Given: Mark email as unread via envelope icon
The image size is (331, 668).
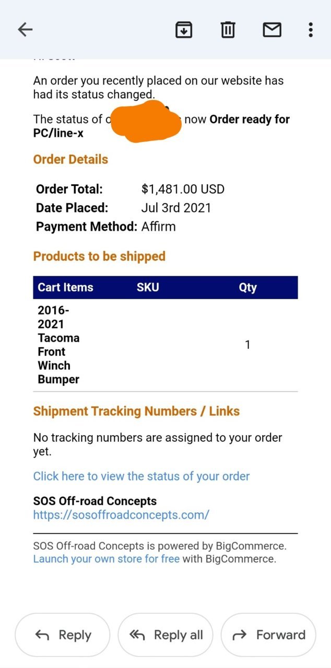Looking at the screenshot, I should [x=272, y=30].
